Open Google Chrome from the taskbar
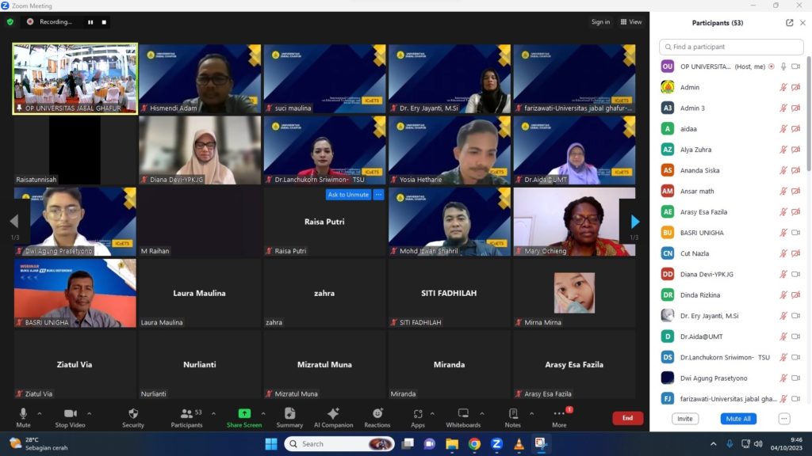 (474, 443)
